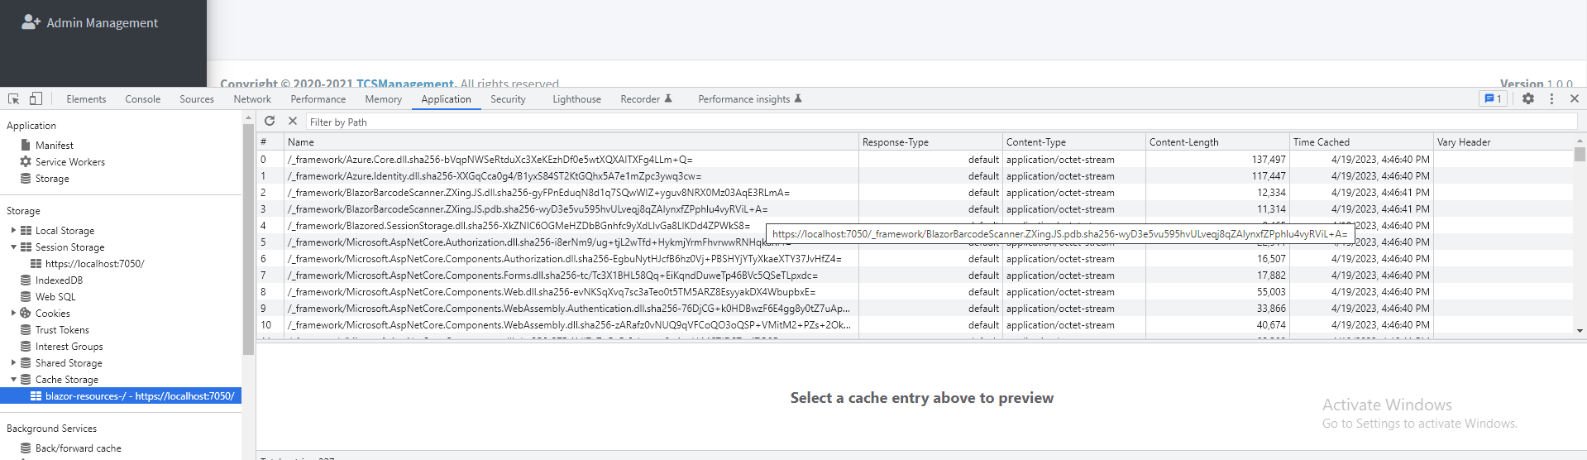The image size is (1587, 460).
Task: Collapse the Session Storage tree node
Action: pos(13,247)
